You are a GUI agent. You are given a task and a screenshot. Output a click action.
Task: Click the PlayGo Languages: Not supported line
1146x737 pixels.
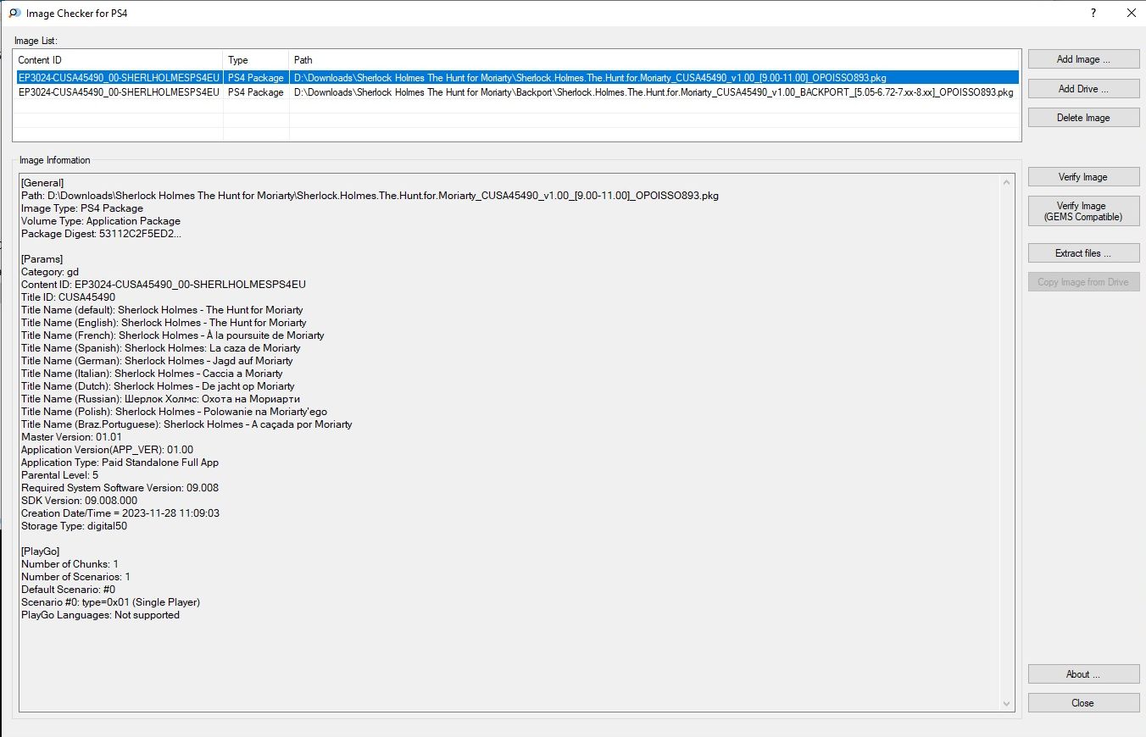point(100,615)
